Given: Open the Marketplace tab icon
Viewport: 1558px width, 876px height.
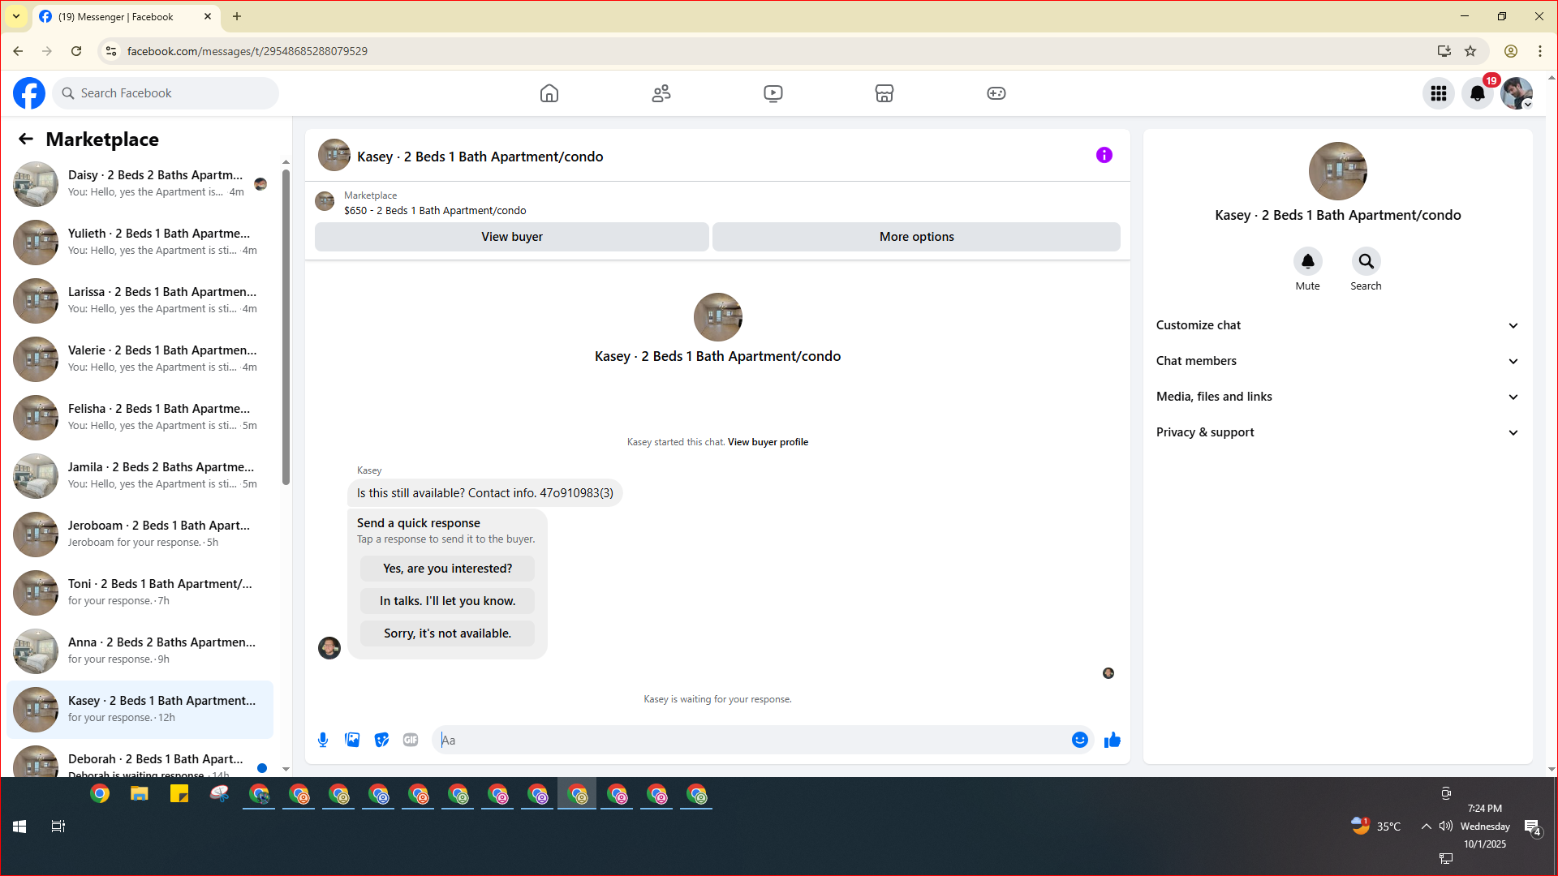Looking at the screenshot, I should point(884,93).
